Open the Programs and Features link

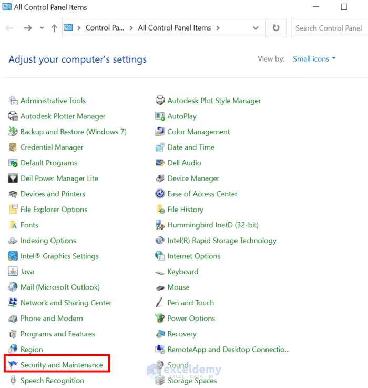click(x=58, y=334)
